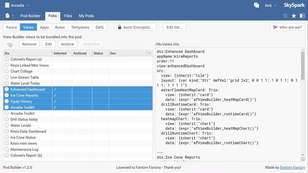Sort by the Status column header
Screen dimensions: 308x173
tap(101, 53)
